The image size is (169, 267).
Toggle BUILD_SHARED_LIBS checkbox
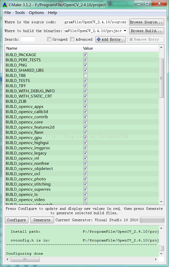tap(85, 70)
